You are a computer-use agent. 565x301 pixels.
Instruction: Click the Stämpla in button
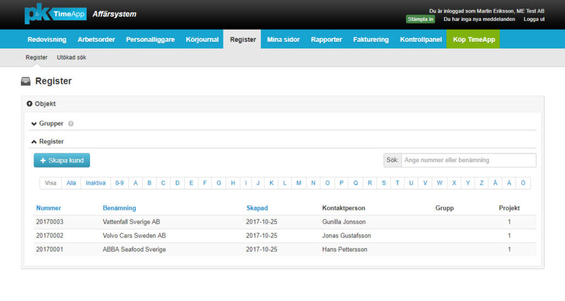click(x=420, y=19)
